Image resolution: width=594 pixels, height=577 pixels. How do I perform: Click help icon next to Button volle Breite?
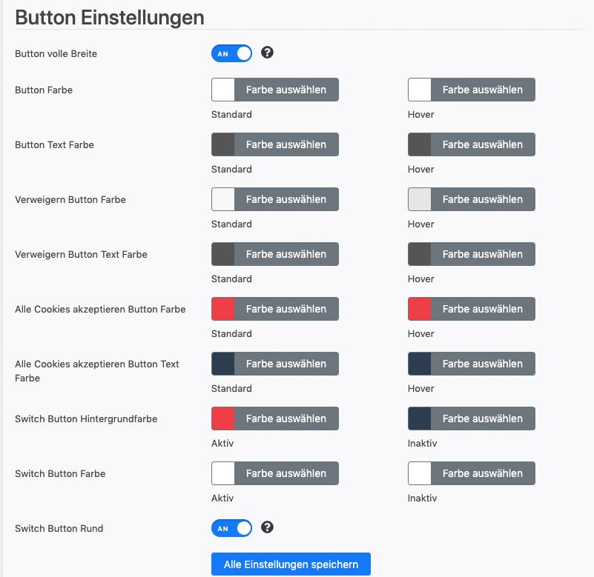(267, 52)
